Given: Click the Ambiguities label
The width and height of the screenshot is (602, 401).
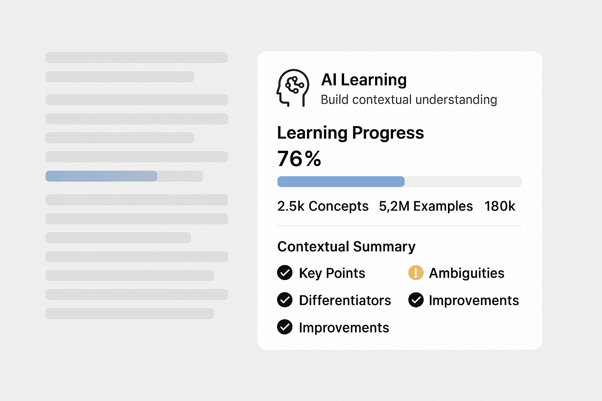Looking at the screenshot, I should tap(466, 273).
